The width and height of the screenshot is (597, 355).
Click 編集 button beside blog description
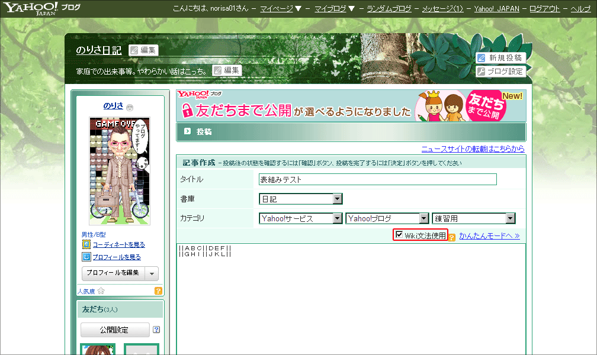(227, 70)
